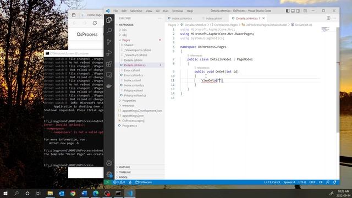Open Privacy.cshtml in explorer
The height and width of the screenshot is (198, 352).
pos(140,90)
